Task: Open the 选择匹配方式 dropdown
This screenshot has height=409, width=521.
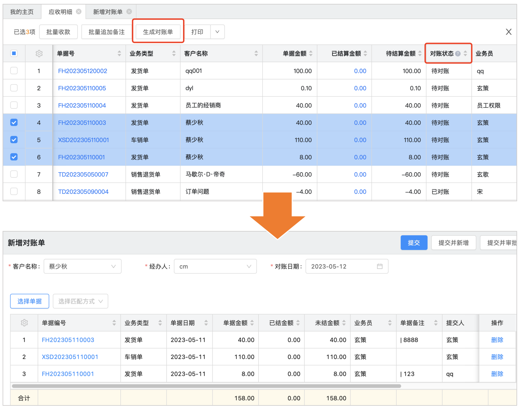Action: (x=80, y=301)
